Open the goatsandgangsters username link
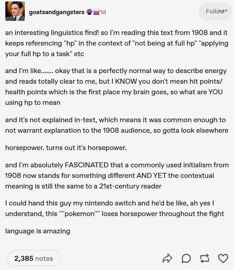 point(57,12)
